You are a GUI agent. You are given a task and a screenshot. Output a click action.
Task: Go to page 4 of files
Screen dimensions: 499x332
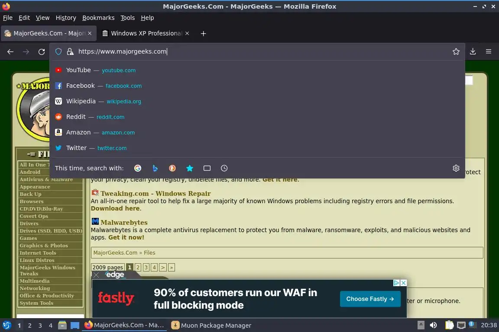154,268
